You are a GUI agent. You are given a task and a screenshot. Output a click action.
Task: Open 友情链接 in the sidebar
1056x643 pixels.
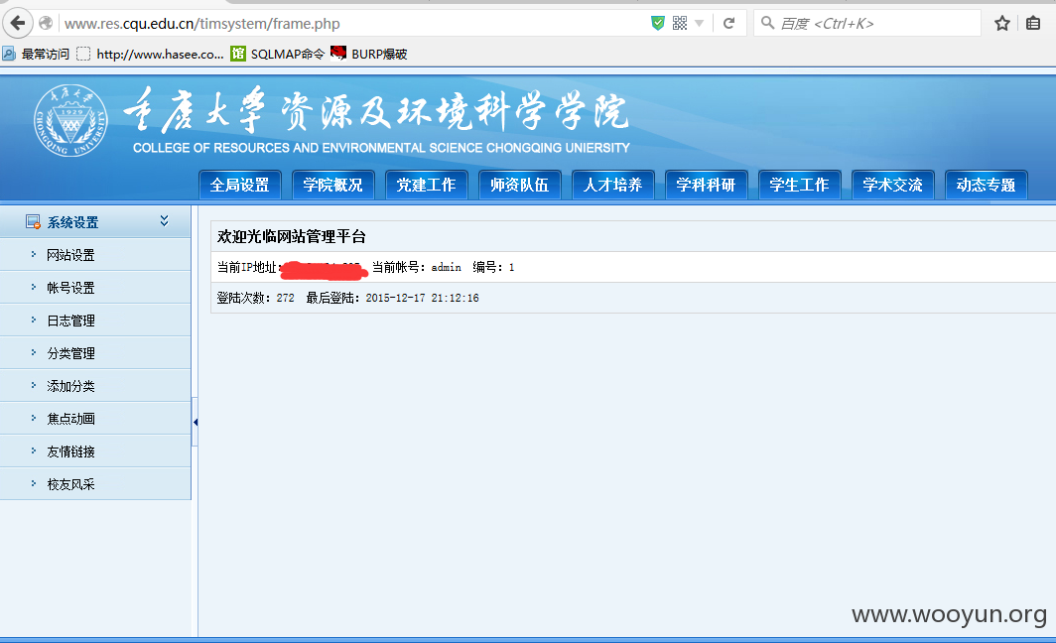click(95, 451)
